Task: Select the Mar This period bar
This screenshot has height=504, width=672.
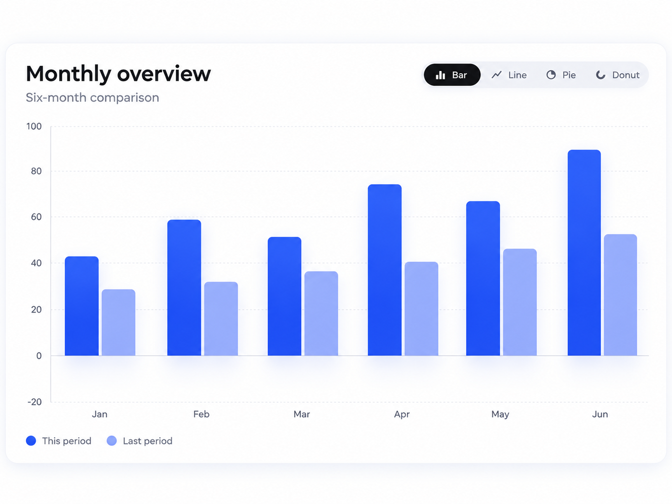Action: click(284, 296)
